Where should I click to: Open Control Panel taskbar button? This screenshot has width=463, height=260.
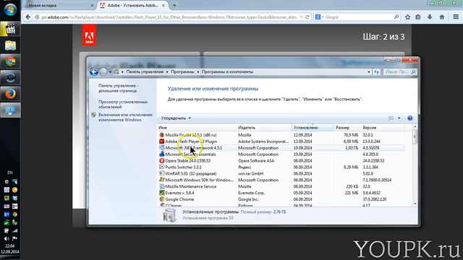pyautogui.click(x=10, y=110)
